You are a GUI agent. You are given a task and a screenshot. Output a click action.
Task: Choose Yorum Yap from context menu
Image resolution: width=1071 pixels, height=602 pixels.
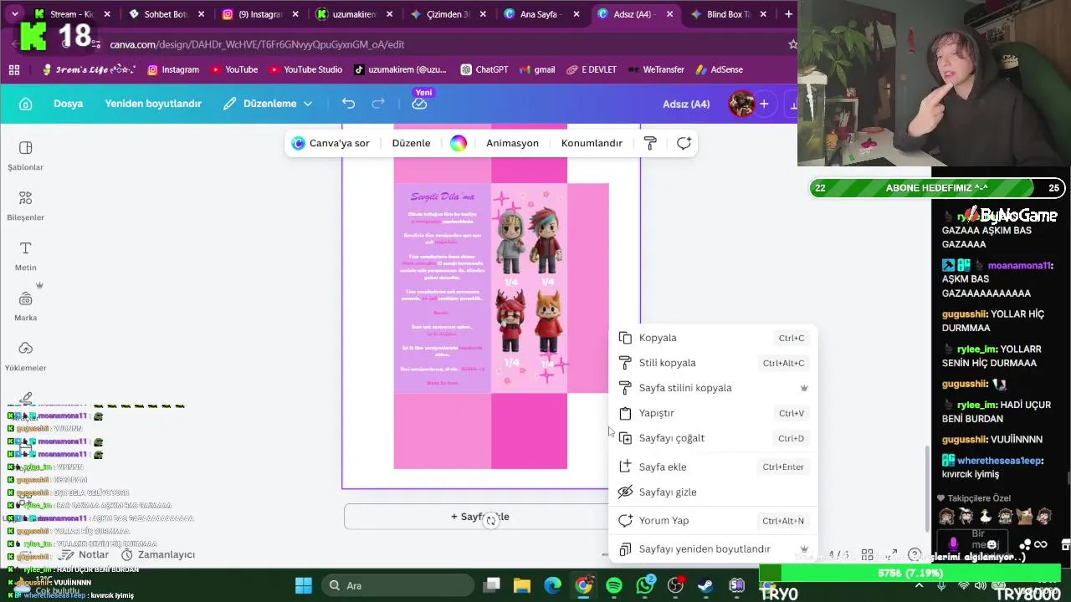[711, 520]
